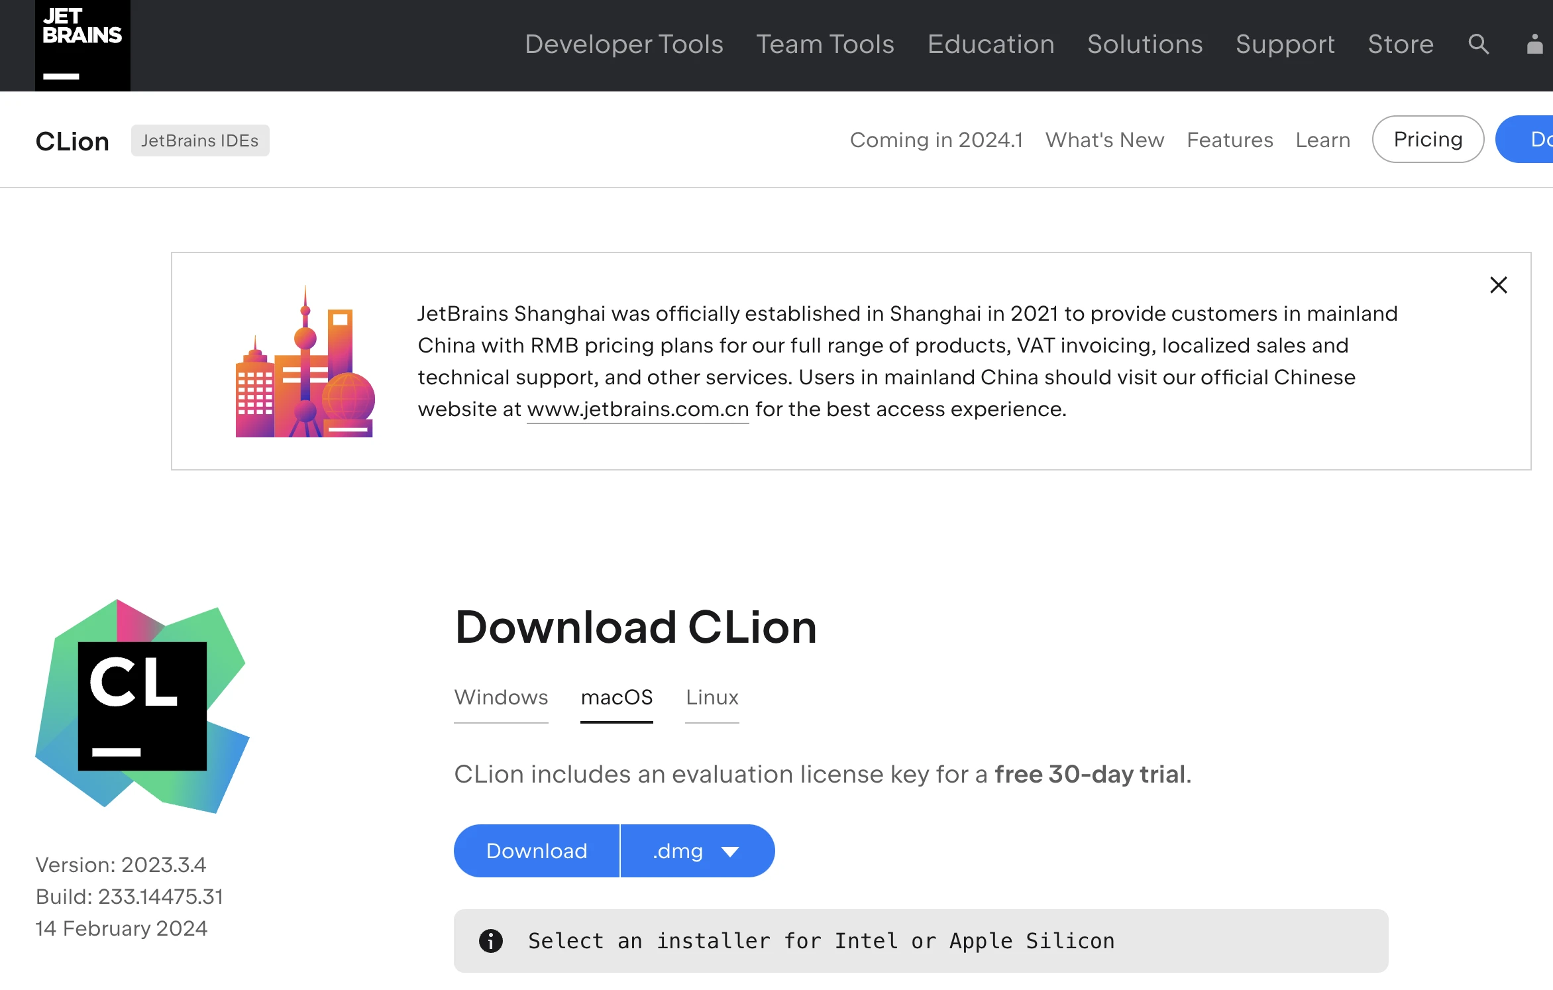Toggle the JetBrains IDEs badge
This screenshot has height=990, width=1553.
tap(199, 139)
